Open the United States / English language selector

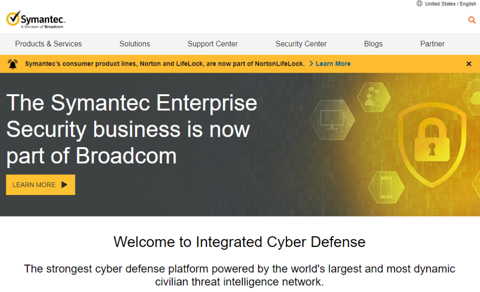pyautogui.click(x=450, y=4)
